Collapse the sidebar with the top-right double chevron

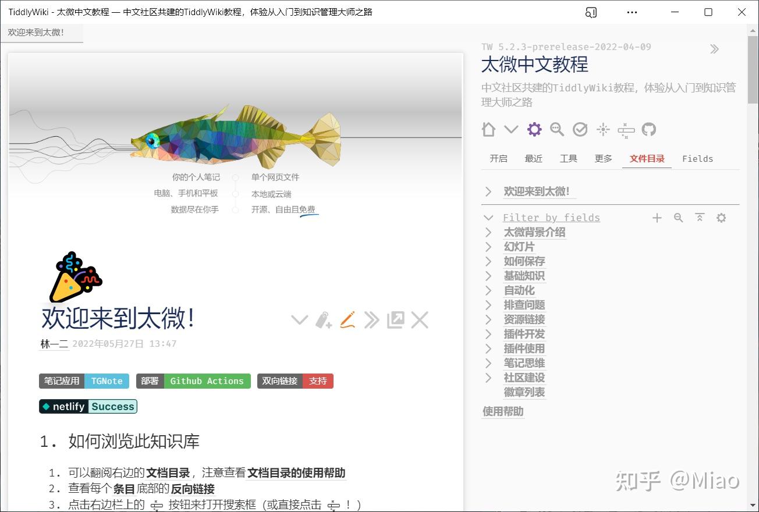[714, 49]
